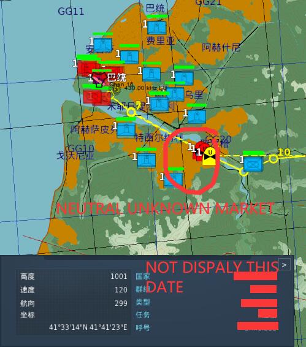Select the blue unit icon below 巴统 label at top

(x=156, y=28)
